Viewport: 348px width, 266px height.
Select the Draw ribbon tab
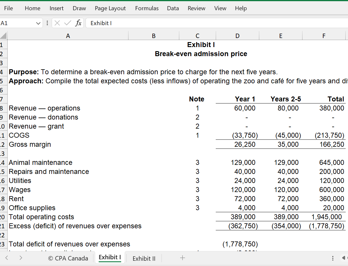click(x=79, y=8)
